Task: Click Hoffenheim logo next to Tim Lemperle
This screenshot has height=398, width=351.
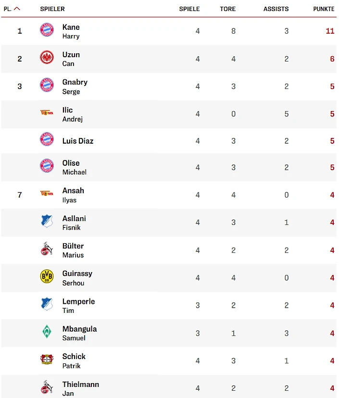Action: (47, 304)
